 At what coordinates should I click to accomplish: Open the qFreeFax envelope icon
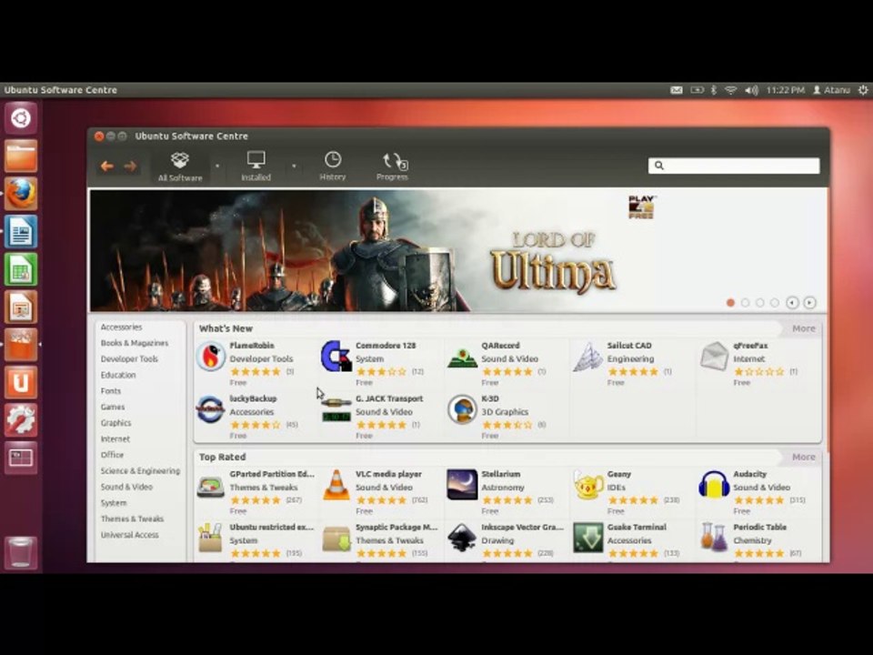click(x=714, y=356)
